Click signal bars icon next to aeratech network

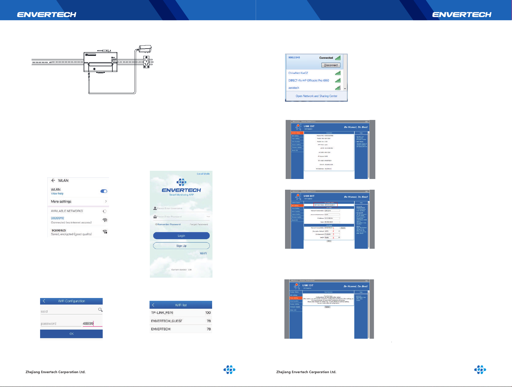tap(338, 88)
